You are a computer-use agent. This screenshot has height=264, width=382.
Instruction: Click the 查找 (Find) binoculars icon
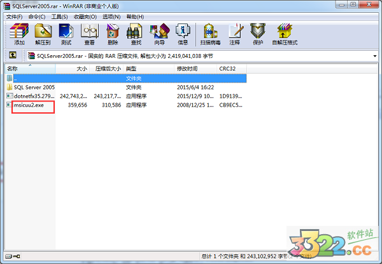[x=134, y=31]
